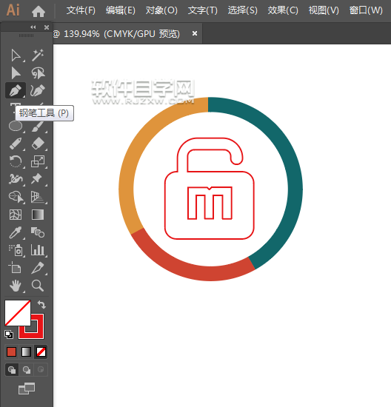The image size is (391, 407).
Task: Go to Illustrator home screen
Action: point(39,11)
